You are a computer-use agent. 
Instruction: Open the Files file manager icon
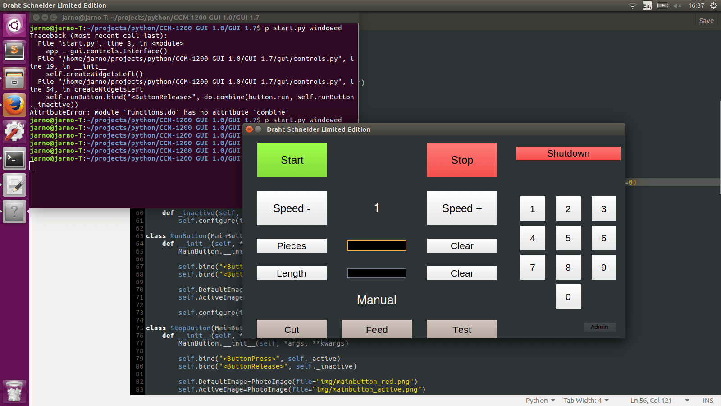pos(14,78)
